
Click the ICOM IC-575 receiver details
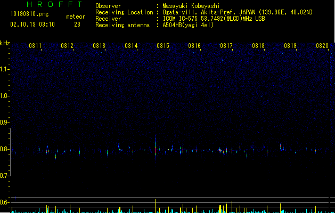pos(214,19)
